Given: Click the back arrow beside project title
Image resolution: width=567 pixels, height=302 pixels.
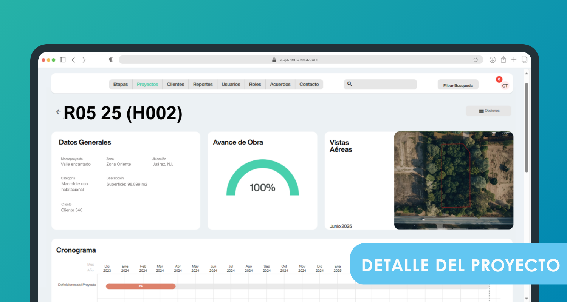Looking at the screenshot, I should point(58,112).
